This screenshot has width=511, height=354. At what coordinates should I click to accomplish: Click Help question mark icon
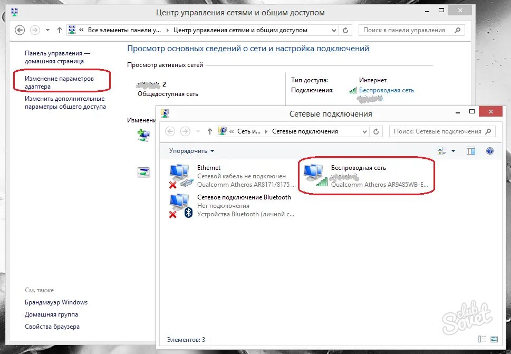tap(489, 150)
